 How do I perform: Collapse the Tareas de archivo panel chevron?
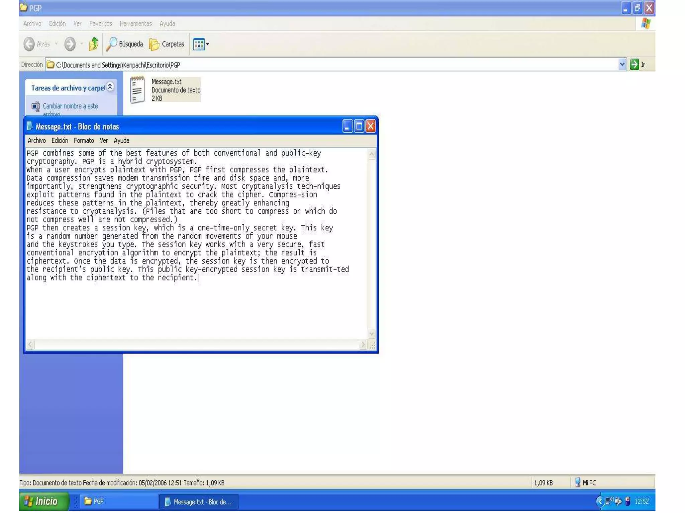point(110,87)
